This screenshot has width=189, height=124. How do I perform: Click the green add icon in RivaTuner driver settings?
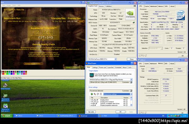92,94
